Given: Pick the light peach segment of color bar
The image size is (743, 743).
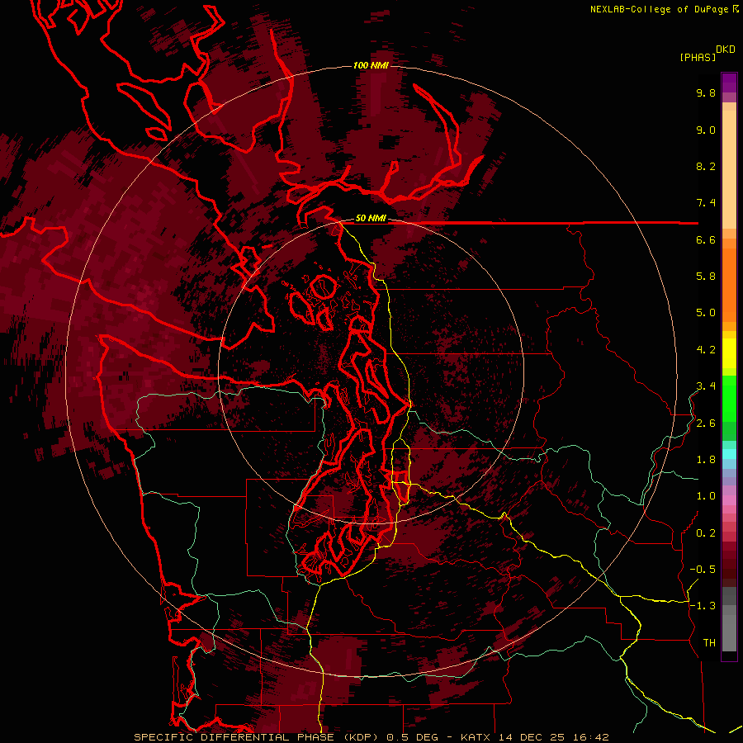Looking at the screenshot, I should pos(729,169).
